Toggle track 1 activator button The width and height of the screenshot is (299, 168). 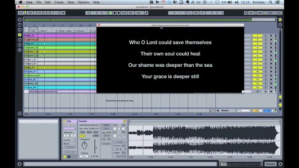[257, 35]
